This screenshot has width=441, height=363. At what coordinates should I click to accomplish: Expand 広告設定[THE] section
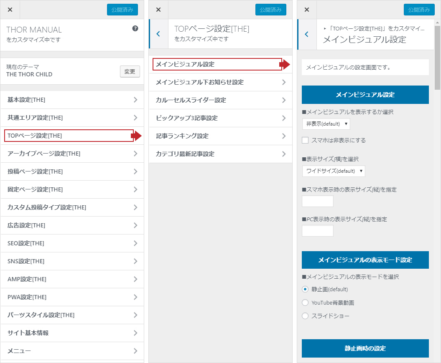tap(72, 225)
